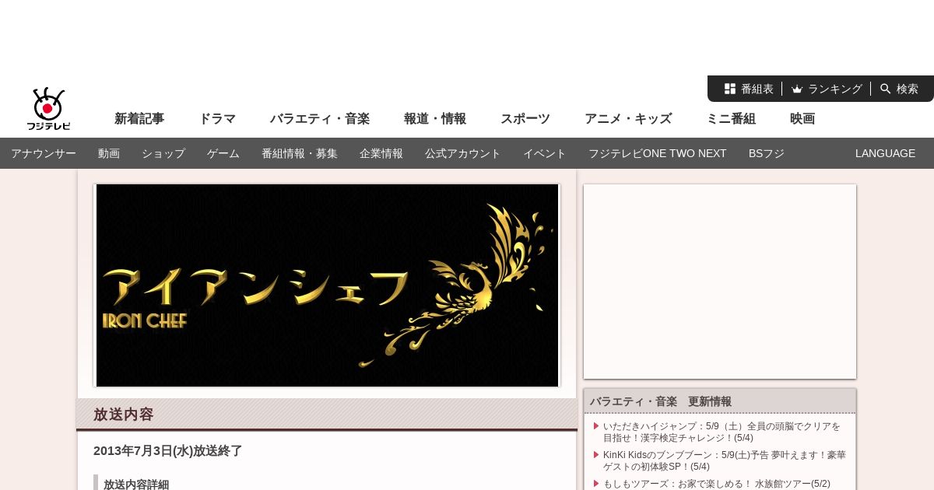
Task: Open ショップ in sub navigation
Action: [x=163, y=153]
